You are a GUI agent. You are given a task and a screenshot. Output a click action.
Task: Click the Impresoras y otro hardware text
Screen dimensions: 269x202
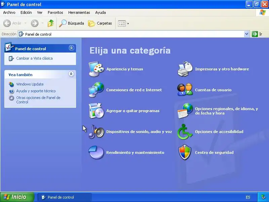tap(222, 69)
